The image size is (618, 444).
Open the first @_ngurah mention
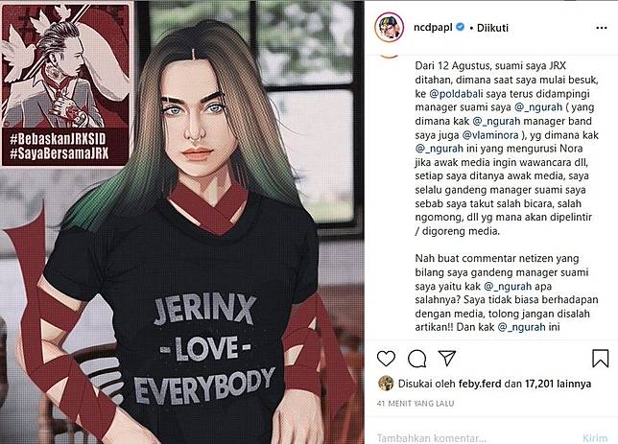[538, 107]
